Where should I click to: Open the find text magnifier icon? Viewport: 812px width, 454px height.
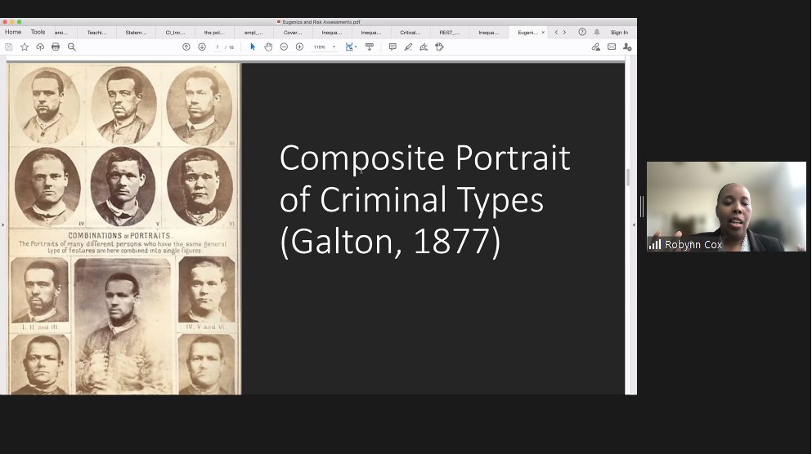[x=71, y=47]
